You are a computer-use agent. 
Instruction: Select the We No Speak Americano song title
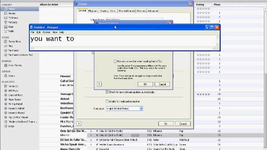tap(112, 145)
